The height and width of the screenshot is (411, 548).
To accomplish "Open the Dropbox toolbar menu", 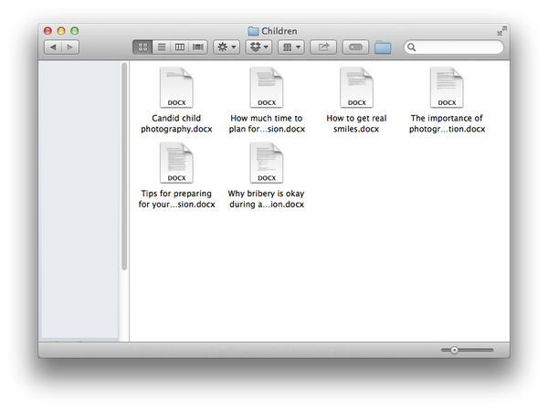I will (259, 47).
